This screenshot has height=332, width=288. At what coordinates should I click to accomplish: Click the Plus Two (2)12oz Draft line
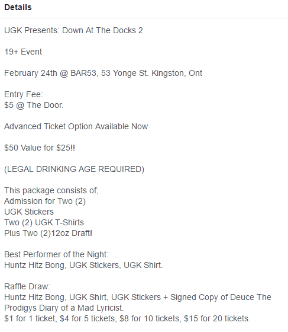(48, 234)
